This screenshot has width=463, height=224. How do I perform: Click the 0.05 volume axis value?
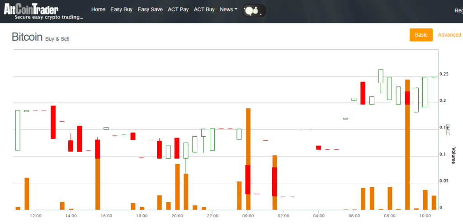(443, 181)
